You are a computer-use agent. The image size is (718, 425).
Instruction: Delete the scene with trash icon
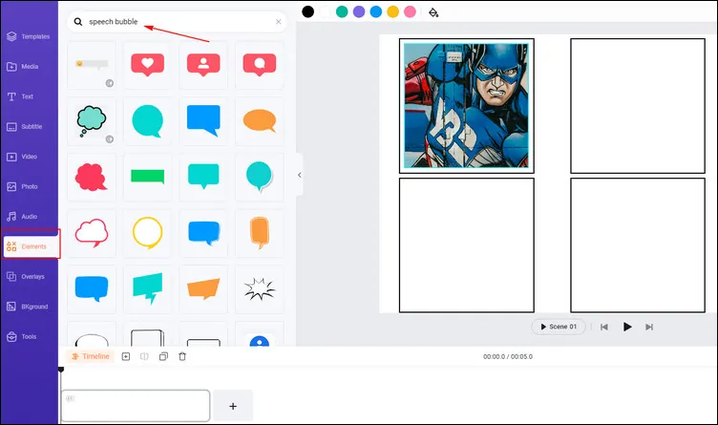182,356
